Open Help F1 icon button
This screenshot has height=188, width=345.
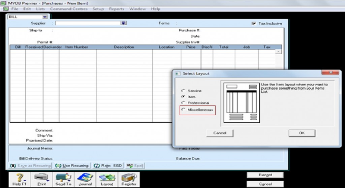(19, 180)
